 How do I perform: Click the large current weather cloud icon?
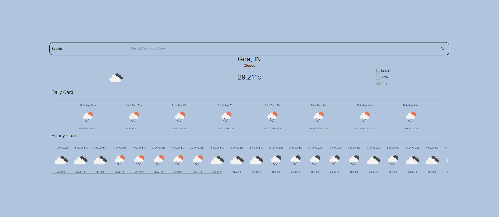point(116,78)
